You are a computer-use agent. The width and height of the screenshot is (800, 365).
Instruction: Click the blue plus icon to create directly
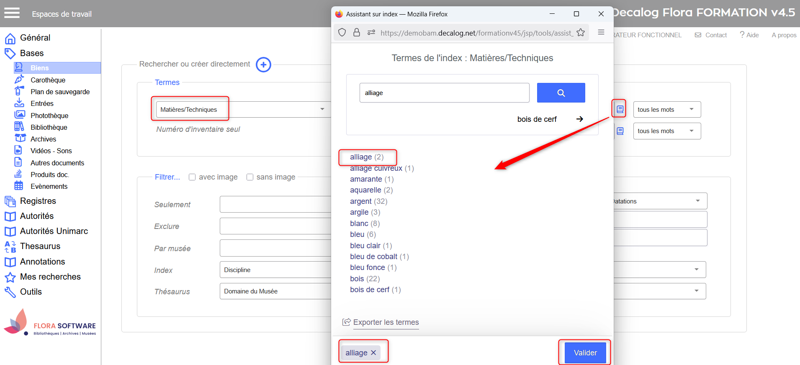(263, 64)
